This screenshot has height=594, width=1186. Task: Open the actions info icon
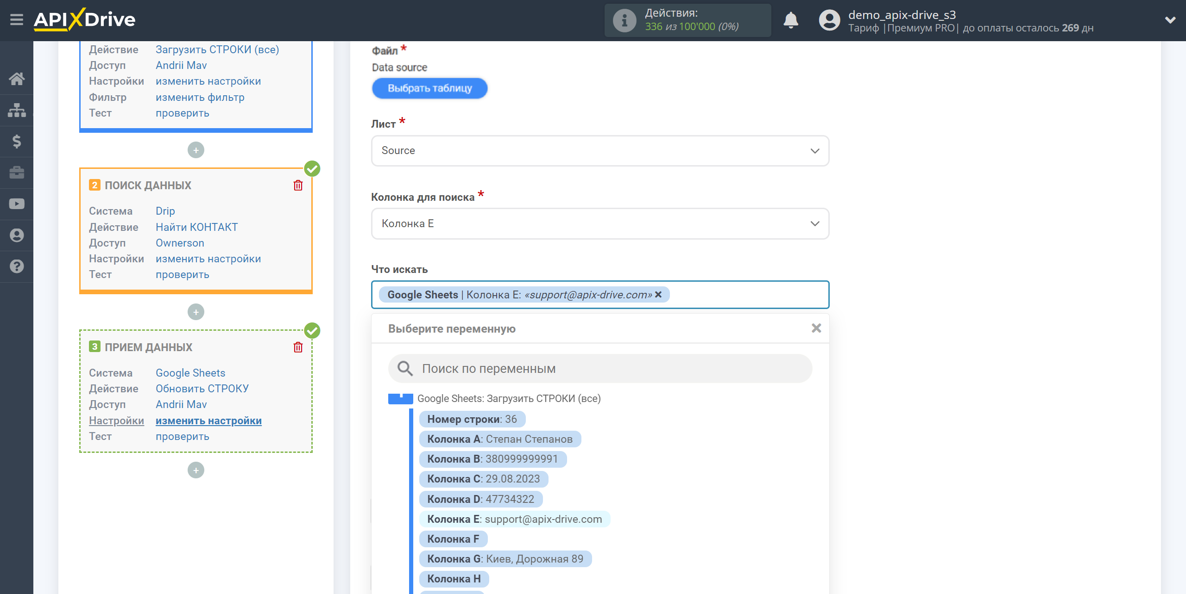pos(624,20)
